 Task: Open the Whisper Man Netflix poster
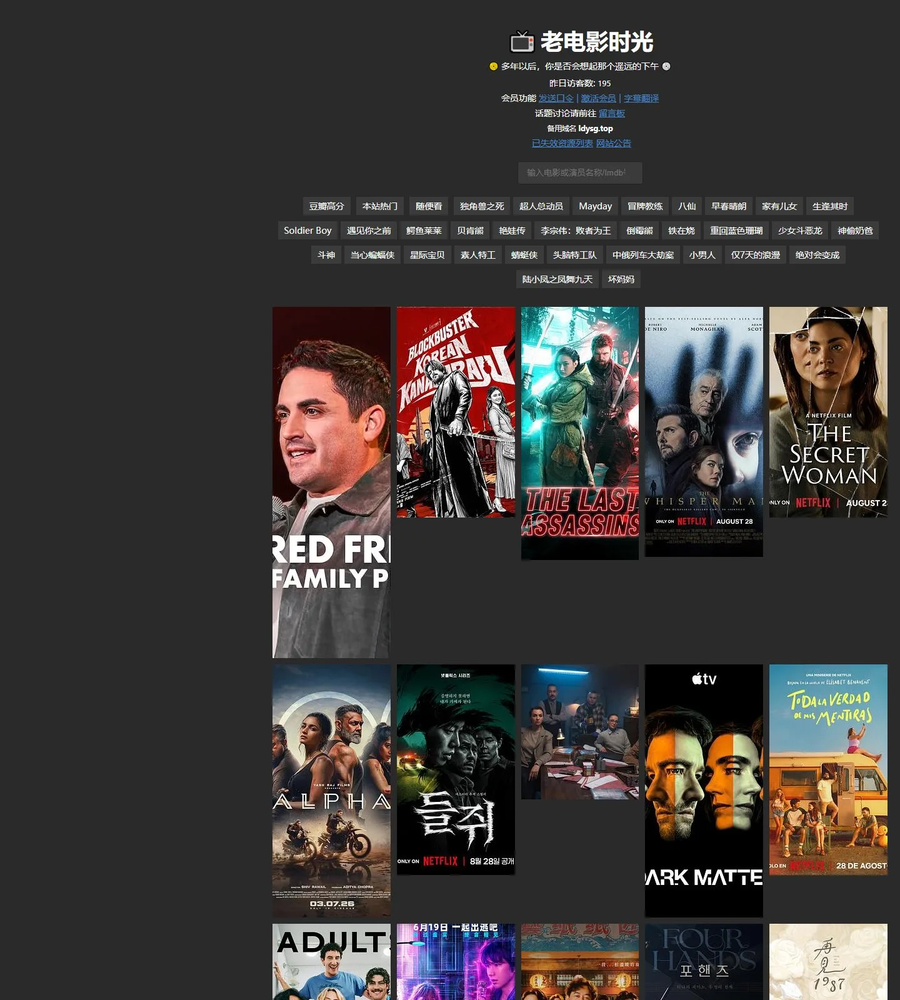pyautogui.click(x=704, y=431)
